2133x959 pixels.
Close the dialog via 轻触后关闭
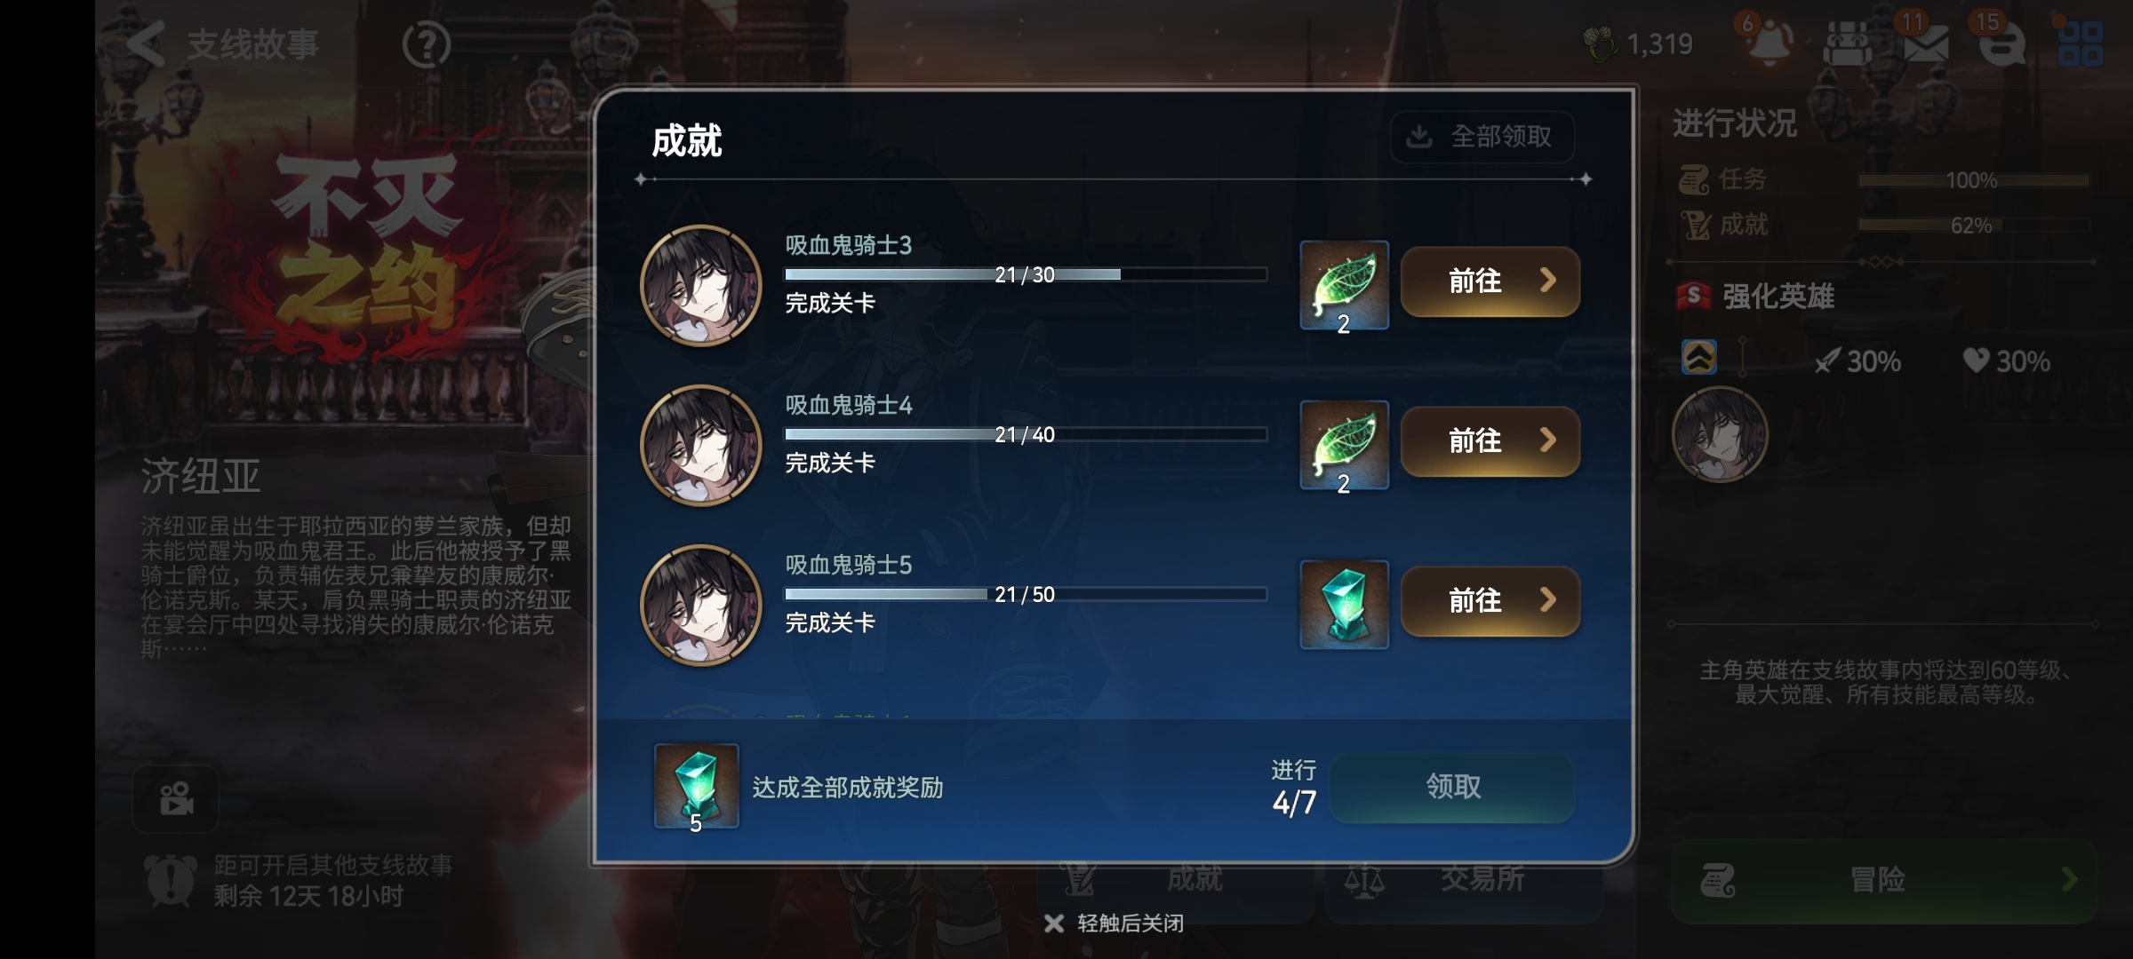1114,923
